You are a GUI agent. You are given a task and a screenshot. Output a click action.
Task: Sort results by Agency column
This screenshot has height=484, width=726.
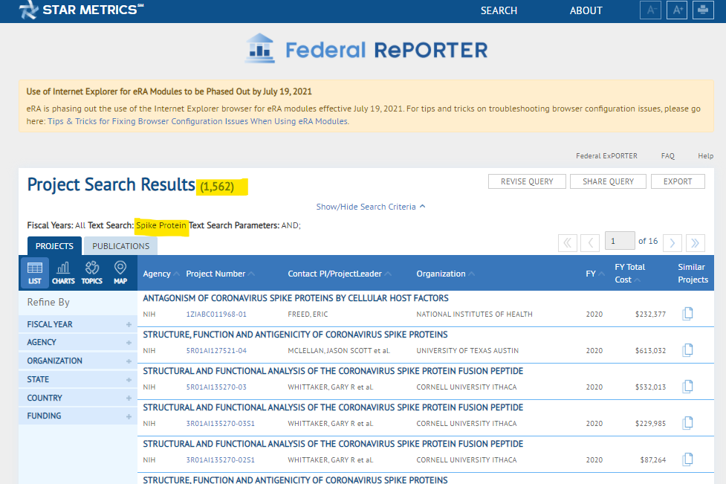click(161, 274)
